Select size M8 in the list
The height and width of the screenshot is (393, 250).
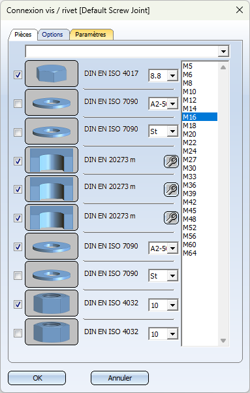click(200, 83)
